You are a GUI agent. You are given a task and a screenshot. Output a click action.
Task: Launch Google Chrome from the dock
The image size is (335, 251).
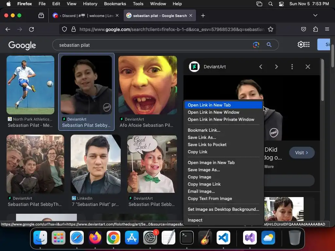tap(114, 238)
